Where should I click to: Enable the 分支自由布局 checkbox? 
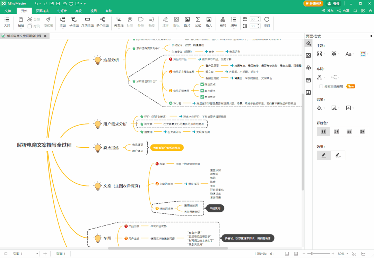coord(321,86)
